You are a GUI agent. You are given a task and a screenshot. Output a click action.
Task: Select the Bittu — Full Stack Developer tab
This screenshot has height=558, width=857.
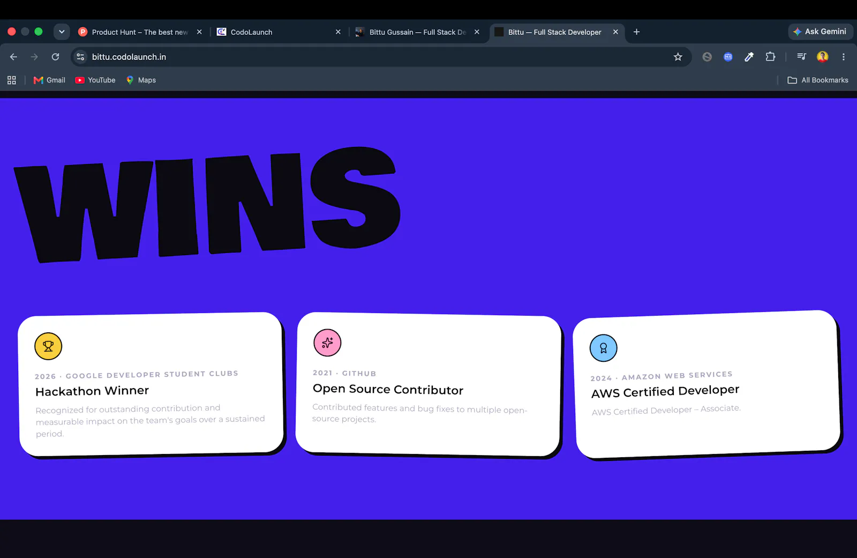557,32
